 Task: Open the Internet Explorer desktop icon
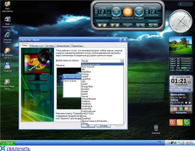[x=7, y=37]
